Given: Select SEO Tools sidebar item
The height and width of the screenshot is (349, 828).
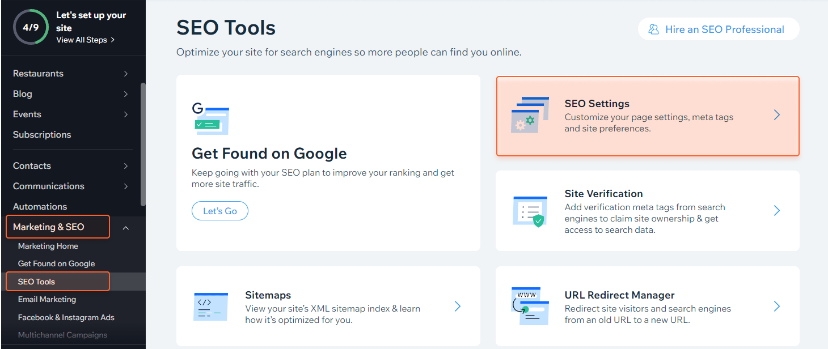Looking at the screenshot, I should [36, 282].
